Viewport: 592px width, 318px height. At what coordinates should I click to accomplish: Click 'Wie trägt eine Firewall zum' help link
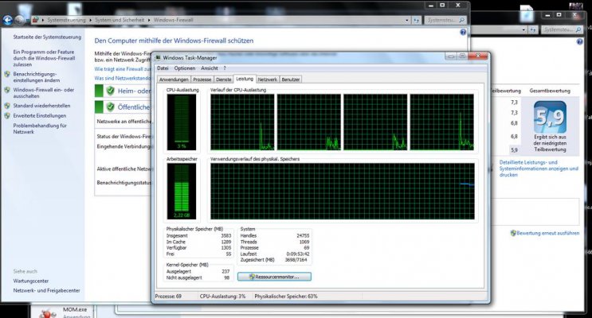click(x=123, y=69)
